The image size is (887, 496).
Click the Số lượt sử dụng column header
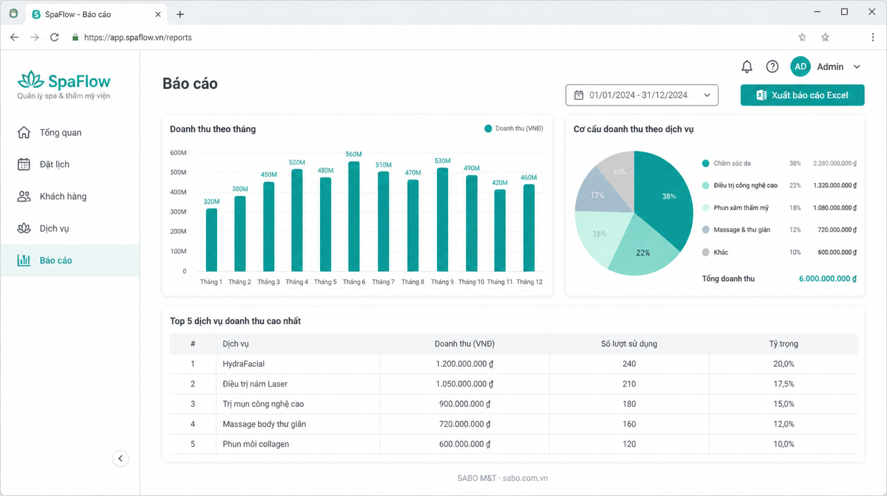tap(629, 344)
